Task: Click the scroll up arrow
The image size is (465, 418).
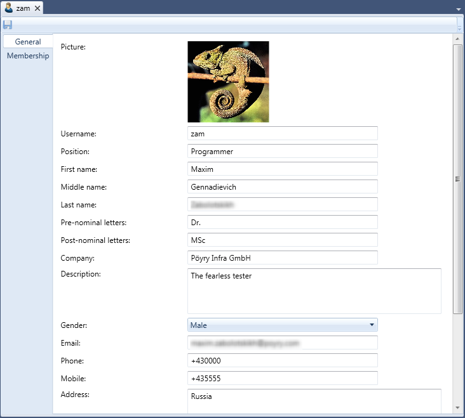Action: [457, 39]
